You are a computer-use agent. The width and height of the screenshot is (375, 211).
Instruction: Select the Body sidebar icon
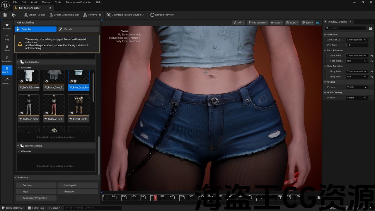coord(7,37)
